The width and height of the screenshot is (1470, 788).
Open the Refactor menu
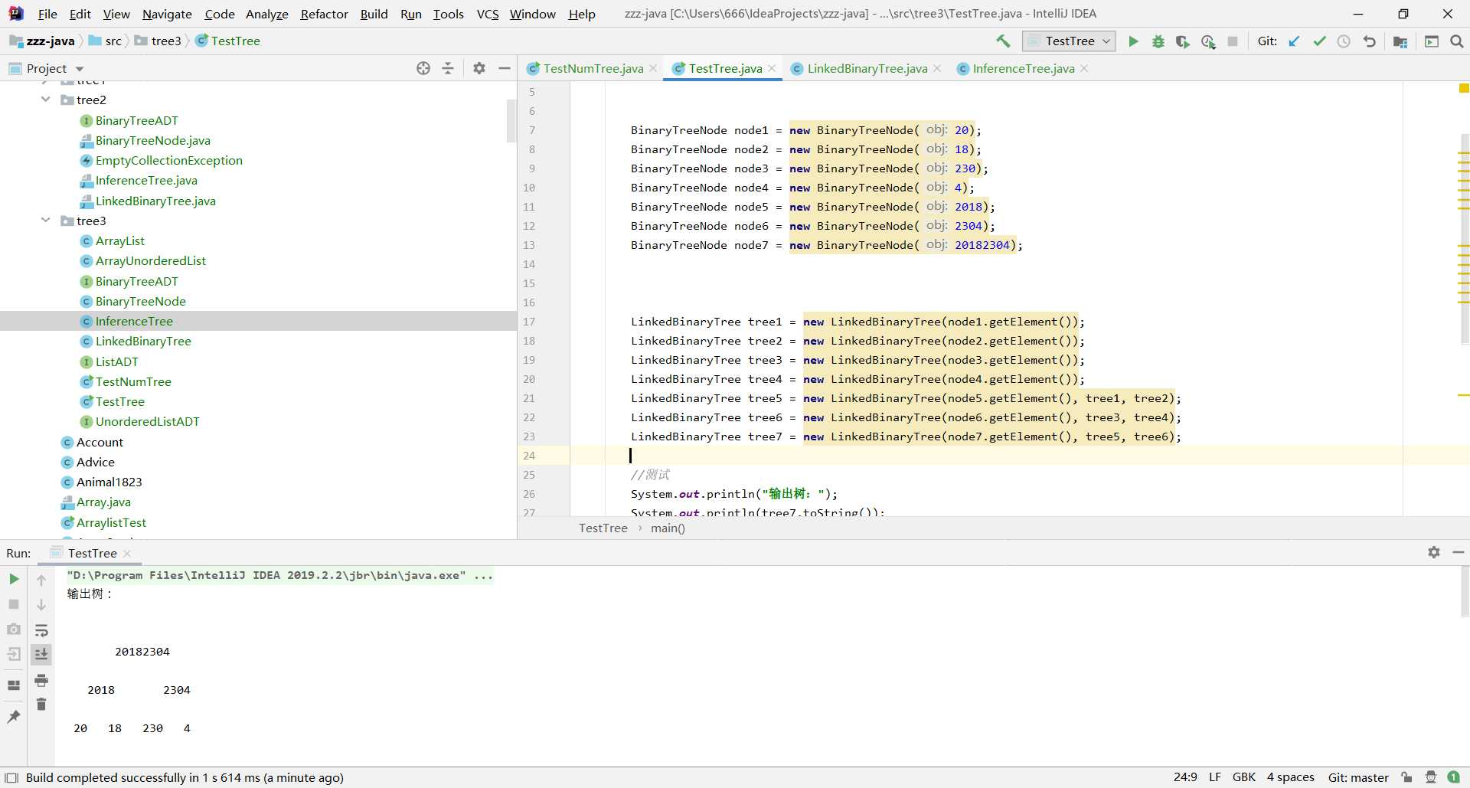pyautogui.click(x=324, y=14)
